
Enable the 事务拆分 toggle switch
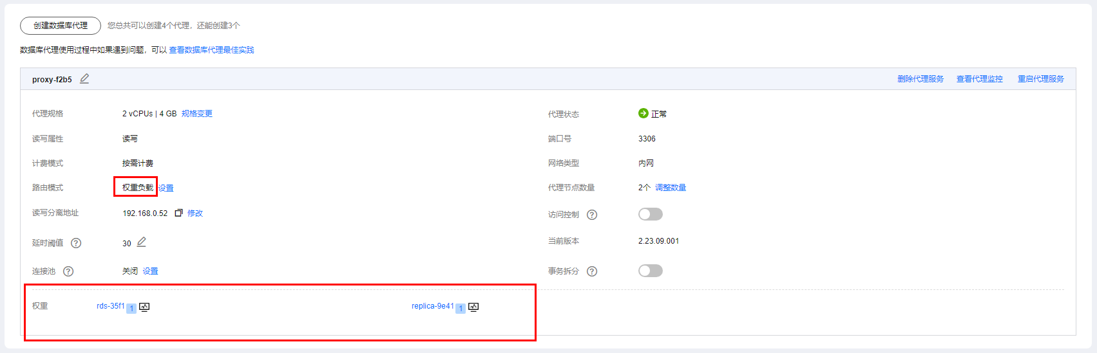(650, 271)
